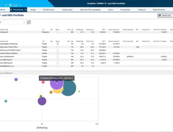Image resolution: width=173 pixels, height=132 pixels.
Task: Sort by the '1' arrow in the Projekt table
Action: [x=51, y=41]
